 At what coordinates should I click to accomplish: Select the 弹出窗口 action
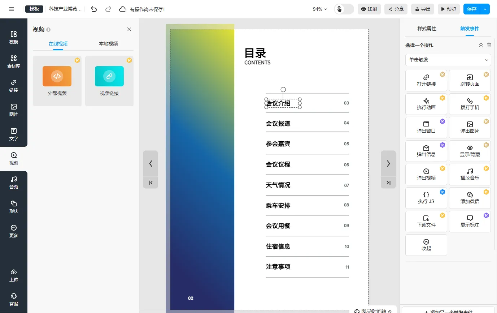pyautogui.click(x=426, y=127)
